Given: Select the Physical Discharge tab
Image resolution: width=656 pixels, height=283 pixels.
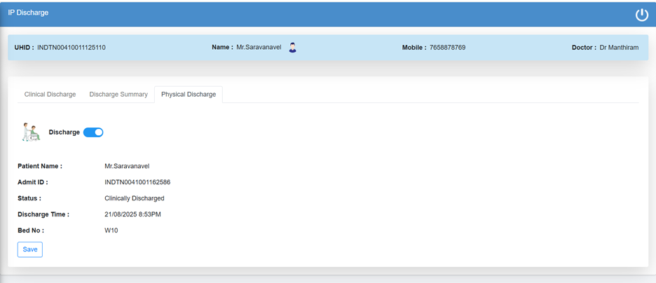Looking at the screenshot, I should pyautogui.click(x=189, y=95).
